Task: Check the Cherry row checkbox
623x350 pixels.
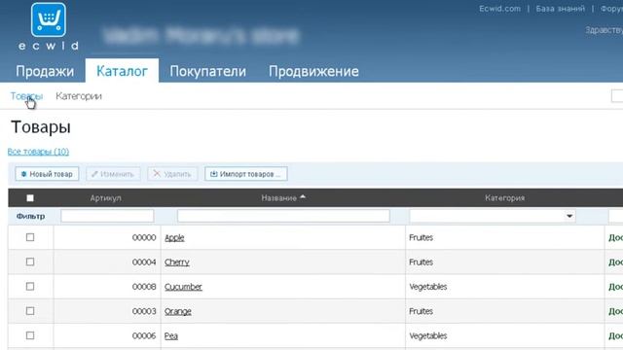Action: click(x=30, y=262)
